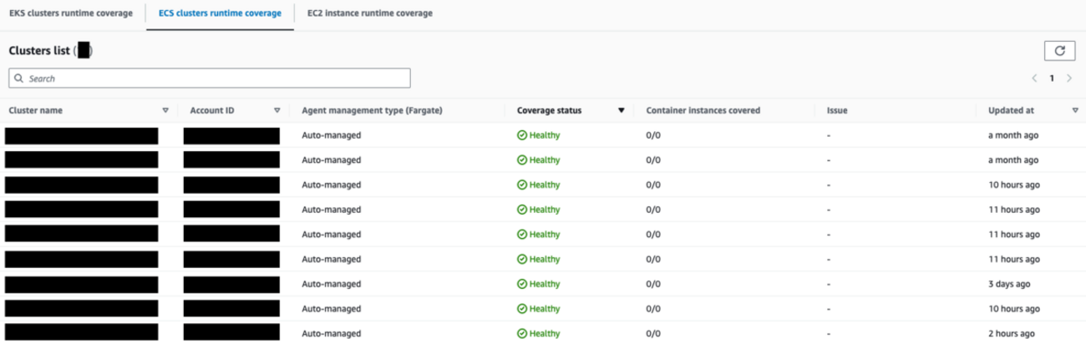
Task: Sort by Cluster name column arrow
Action: [165, 110]
